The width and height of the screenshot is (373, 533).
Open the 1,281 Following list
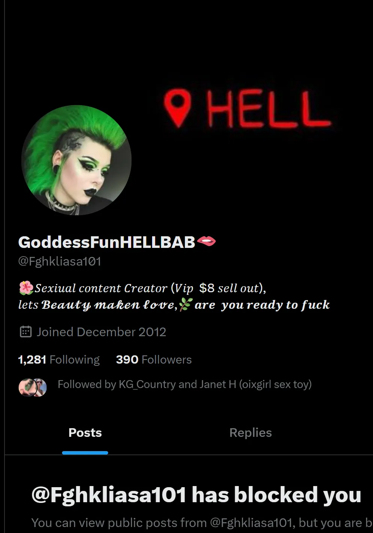pos(59,359)
